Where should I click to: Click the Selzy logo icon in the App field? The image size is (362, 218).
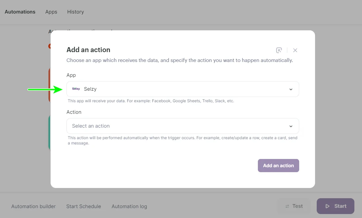point(76,89)
